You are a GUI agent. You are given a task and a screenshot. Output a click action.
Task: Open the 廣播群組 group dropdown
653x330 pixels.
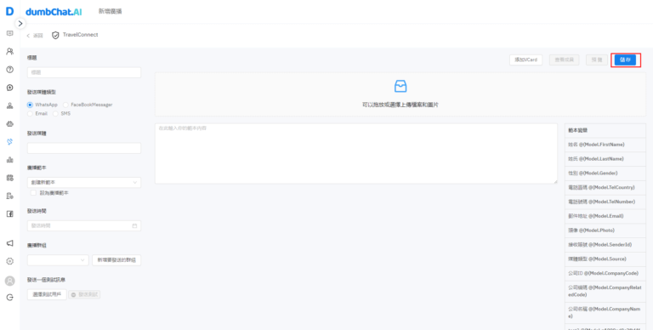58,260
